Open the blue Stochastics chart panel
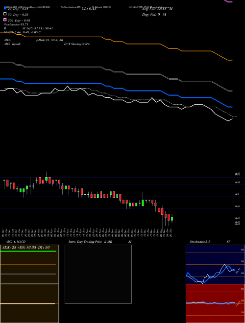Screen dimensions: 245x323 click(x=215, y=264)
